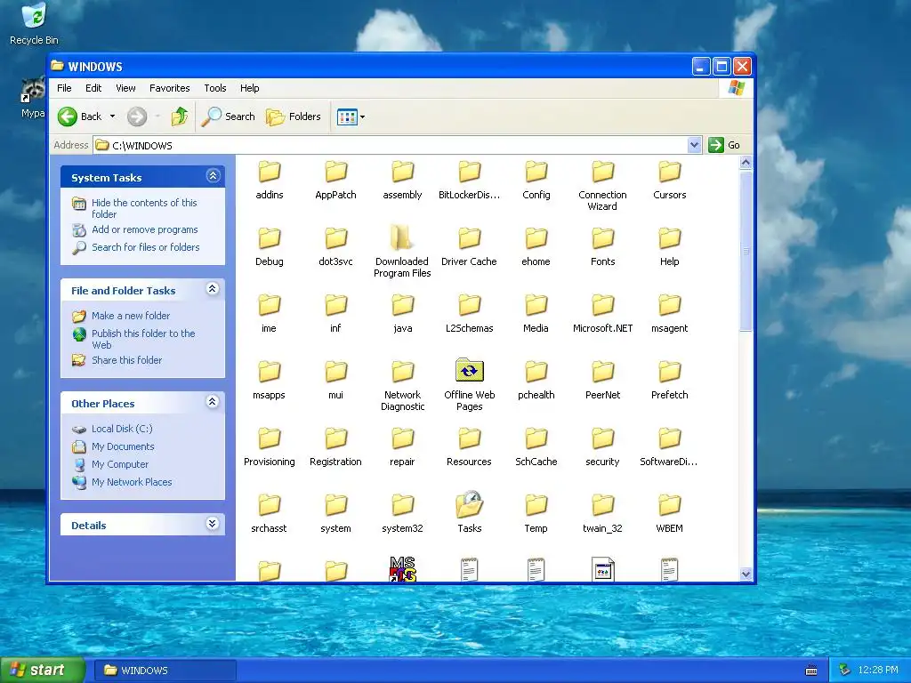Collapse the Other Places panel

click(213, 401)
